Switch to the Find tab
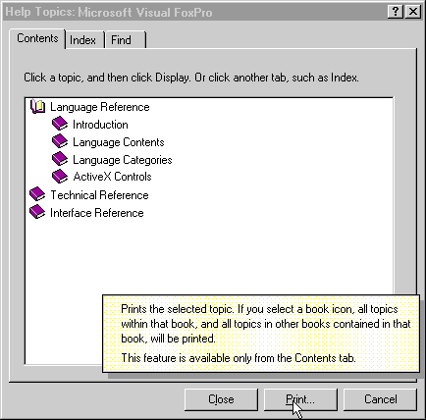 click(126, 40)
